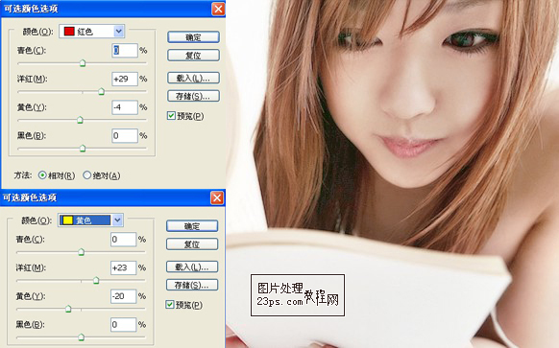The width and height of the screenshot is (559, 348).
Task: Click the black slider handle in upper dialog
Action: (x=83, y=149)
